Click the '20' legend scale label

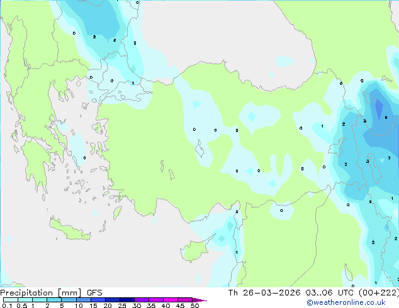tap(108, 305)
